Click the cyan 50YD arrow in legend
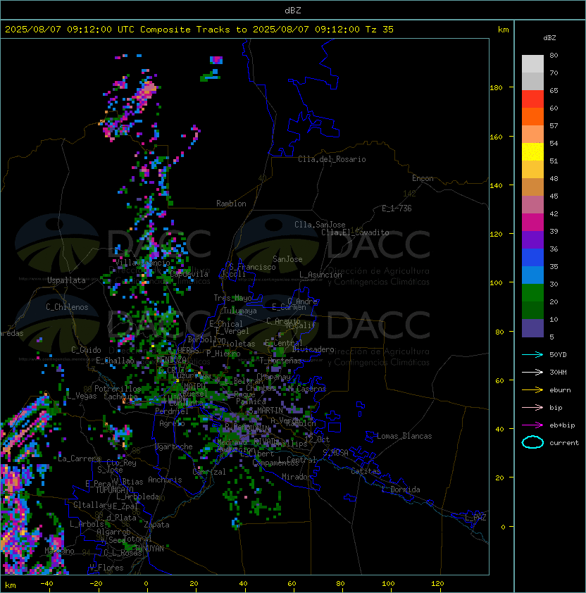 [x=532, y=355]
